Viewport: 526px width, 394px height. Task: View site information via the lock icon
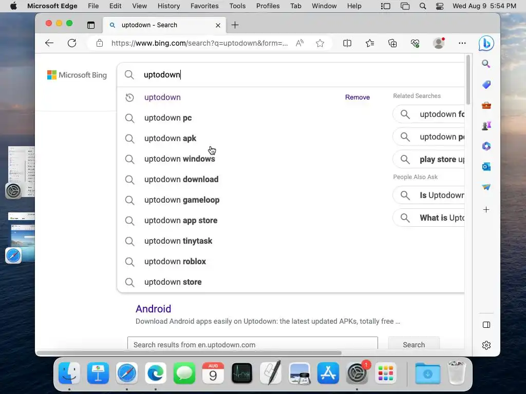tap(99, 43)
